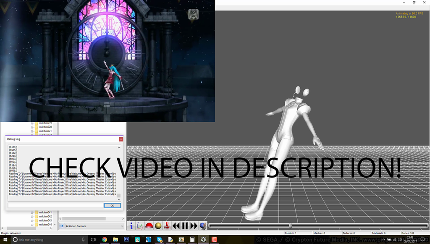Viewport: 430px width, 244px height.
Task: Open the Windows Start menu
Action: pyautogui.click(x=5, y=239)
